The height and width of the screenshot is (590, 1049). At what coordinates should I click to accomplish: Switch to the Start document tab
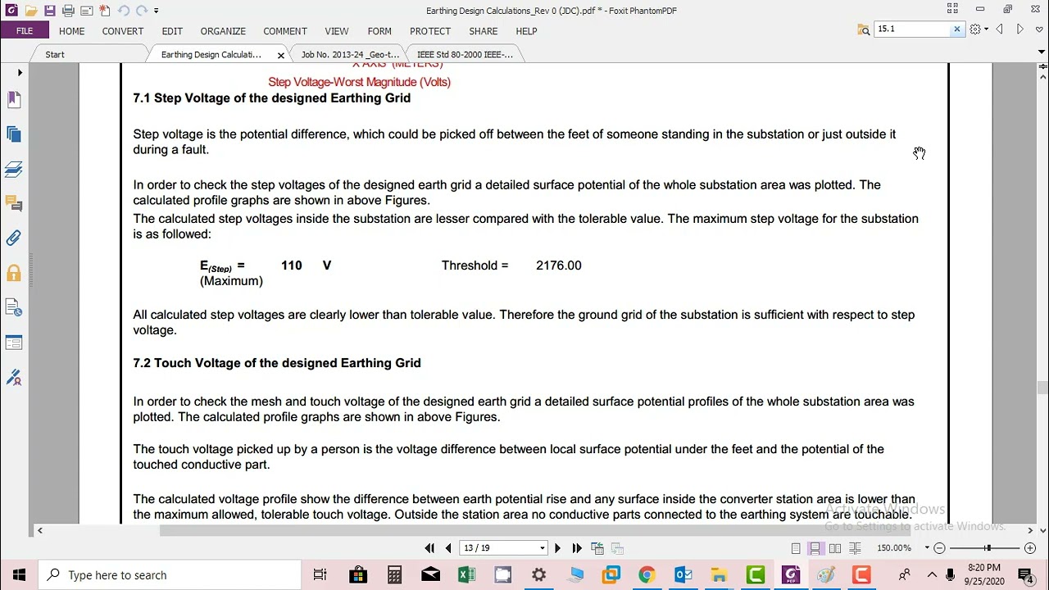(x=55, y=55)
